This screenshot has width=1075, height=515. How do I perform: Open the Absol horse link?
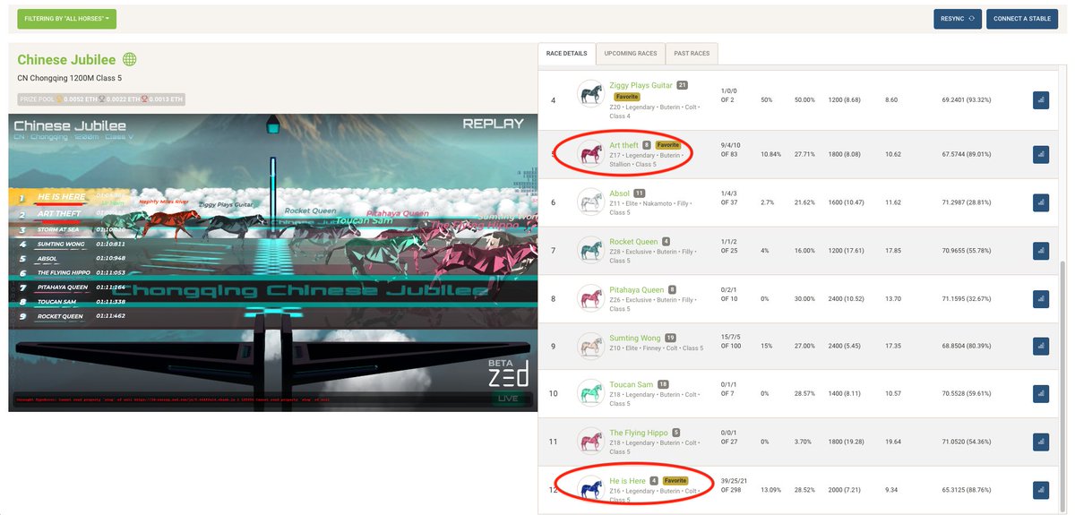pos(619,193)
